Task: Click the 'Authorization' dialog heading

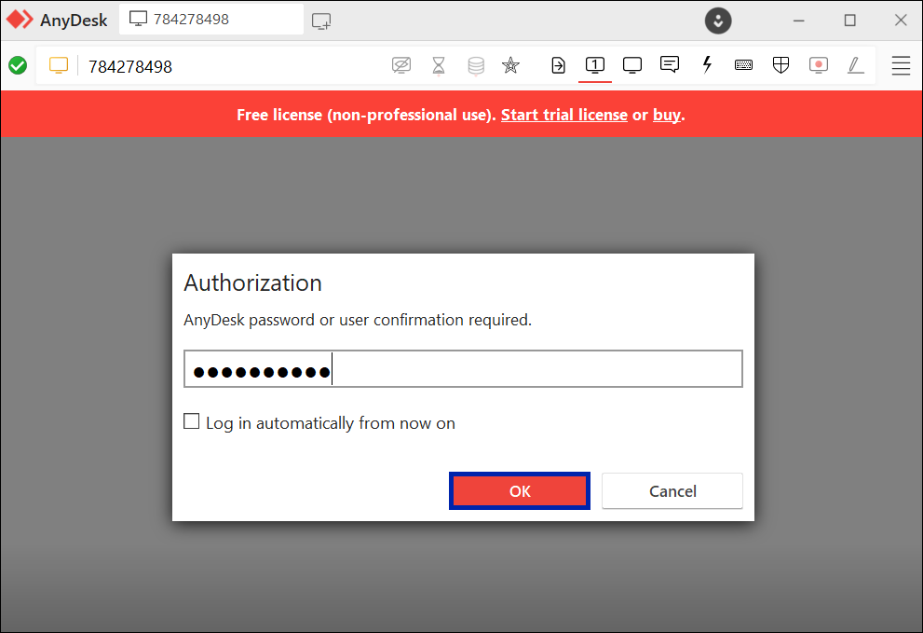Action: click(x=253, y=282)
